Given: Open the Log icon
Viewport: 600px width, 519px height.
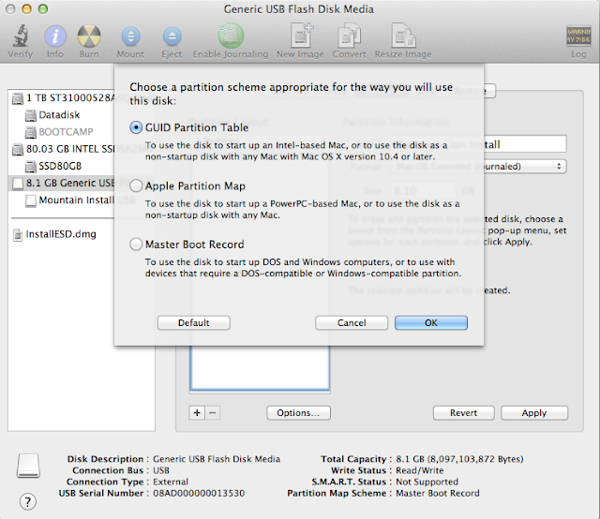Looking at the screenshot, I should click(578, 36).
